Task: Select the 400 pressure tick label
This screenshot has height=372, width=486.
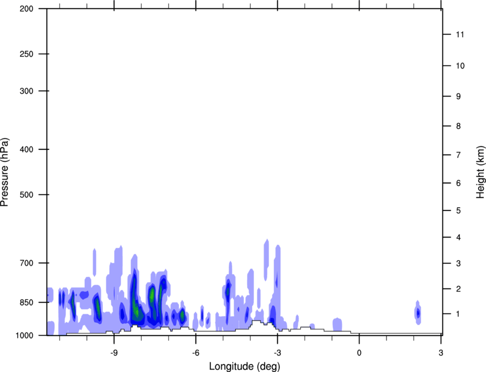Action: click(x=26, y=149)
